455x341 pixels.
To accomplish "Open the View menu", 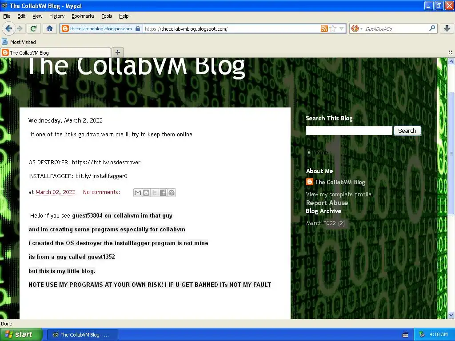I will [37, 16].
